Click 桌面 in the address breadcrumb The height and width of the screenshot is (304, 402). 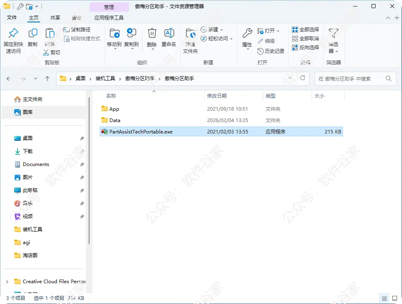(x=81, y=79)
